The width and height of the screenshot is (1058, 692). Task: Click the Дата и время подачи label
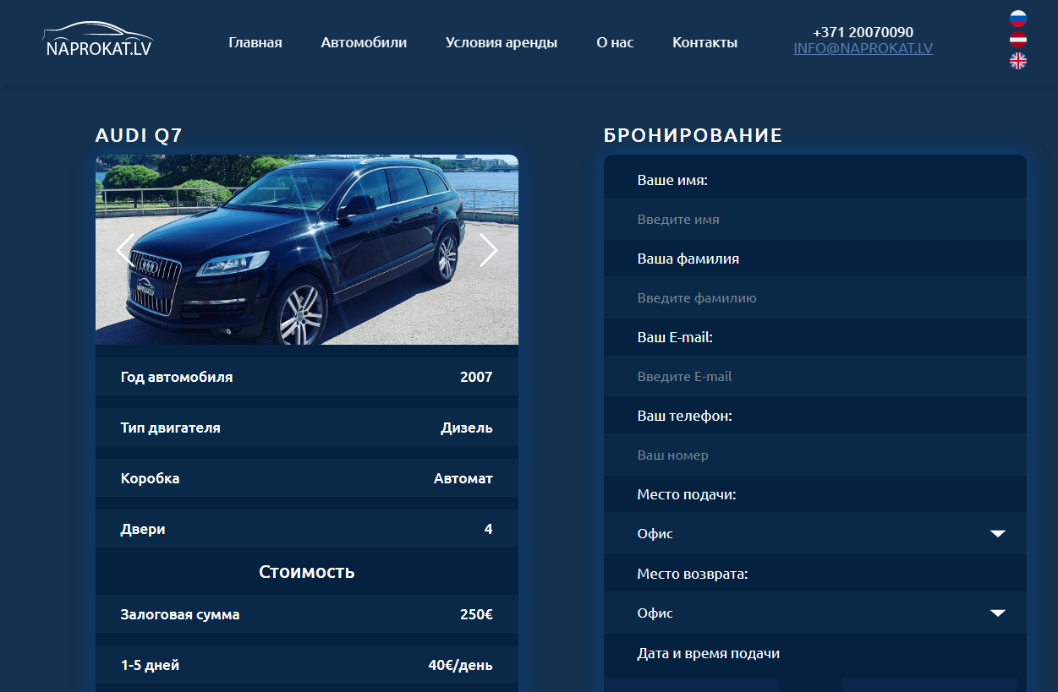coord(709,653)
